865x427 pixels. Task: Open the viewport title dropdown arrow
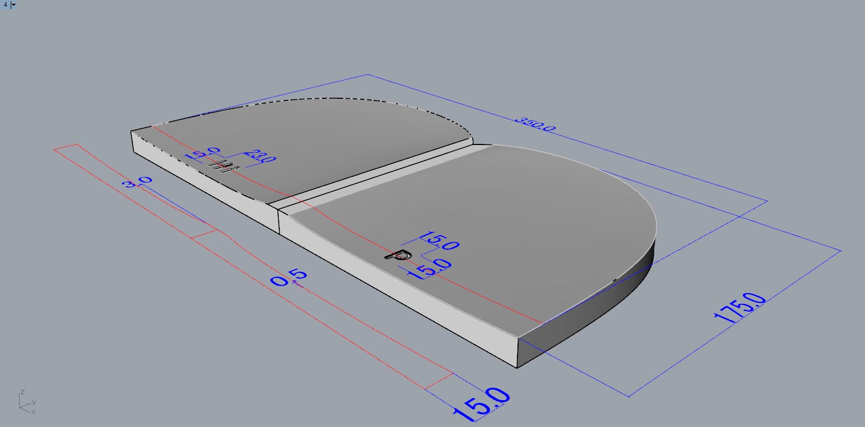(13, 5)
